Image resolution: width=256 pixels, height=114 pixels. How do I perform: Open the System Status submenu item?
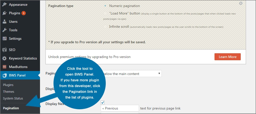pyautogui.click(x=13, y=98)
